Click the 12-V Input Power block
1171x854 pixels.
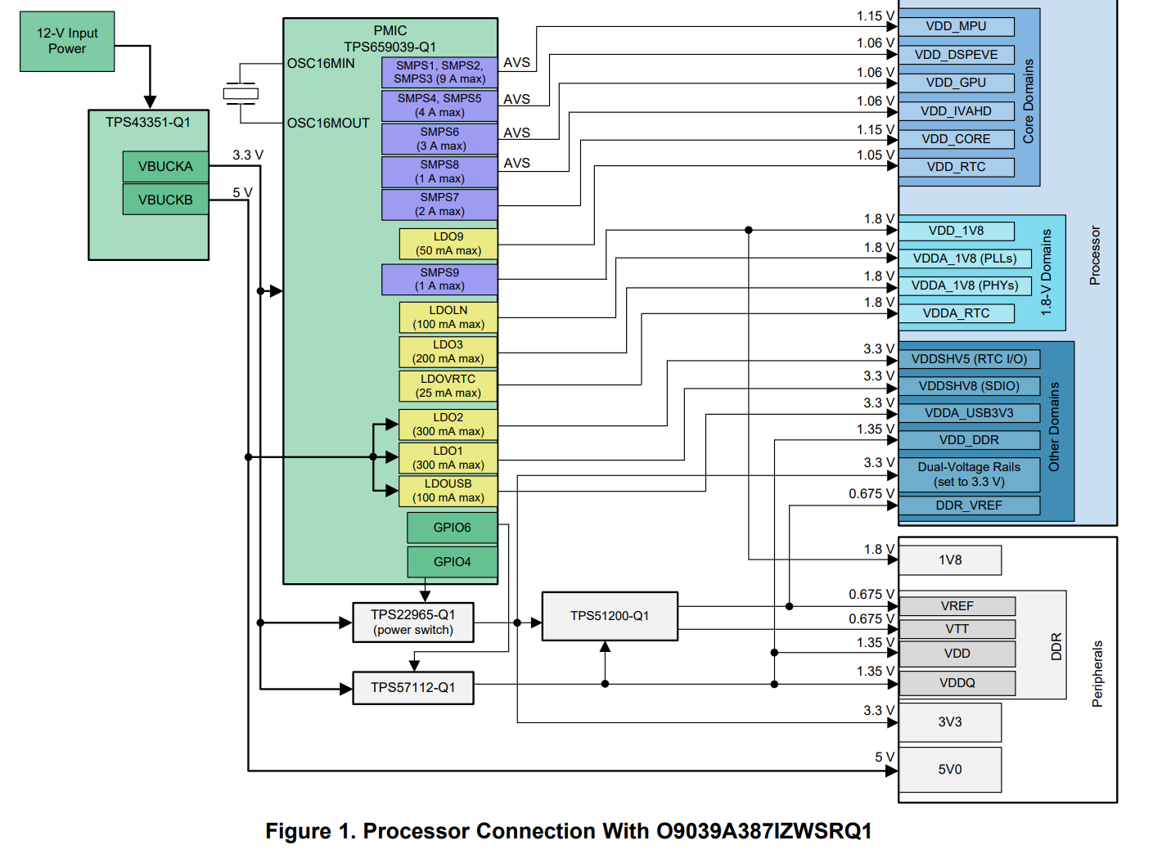tap(67, 42)
